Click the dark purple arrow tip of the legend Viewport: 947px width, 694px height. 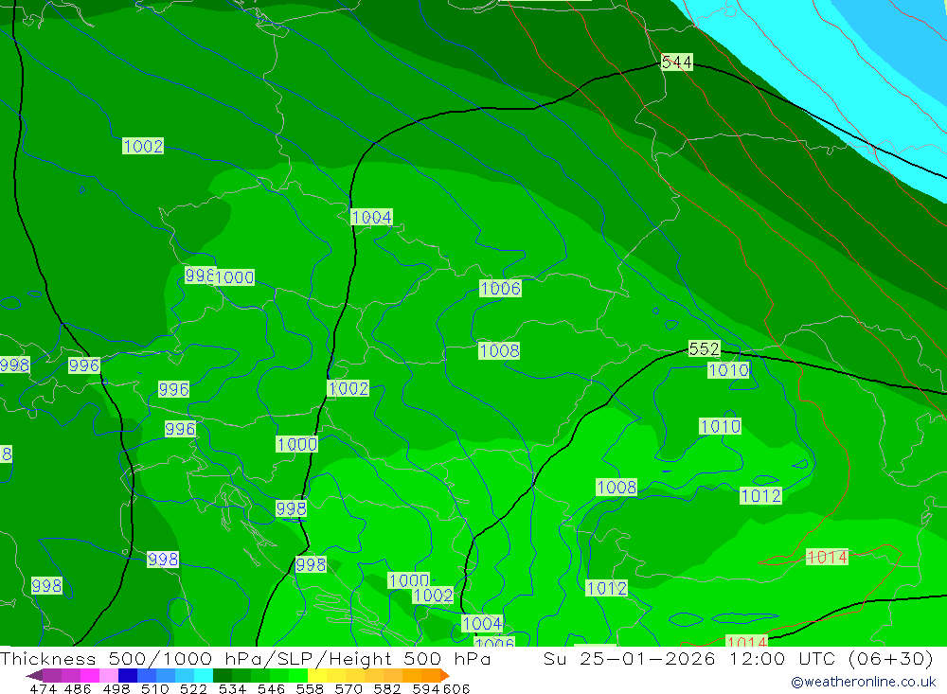[34, 675]
